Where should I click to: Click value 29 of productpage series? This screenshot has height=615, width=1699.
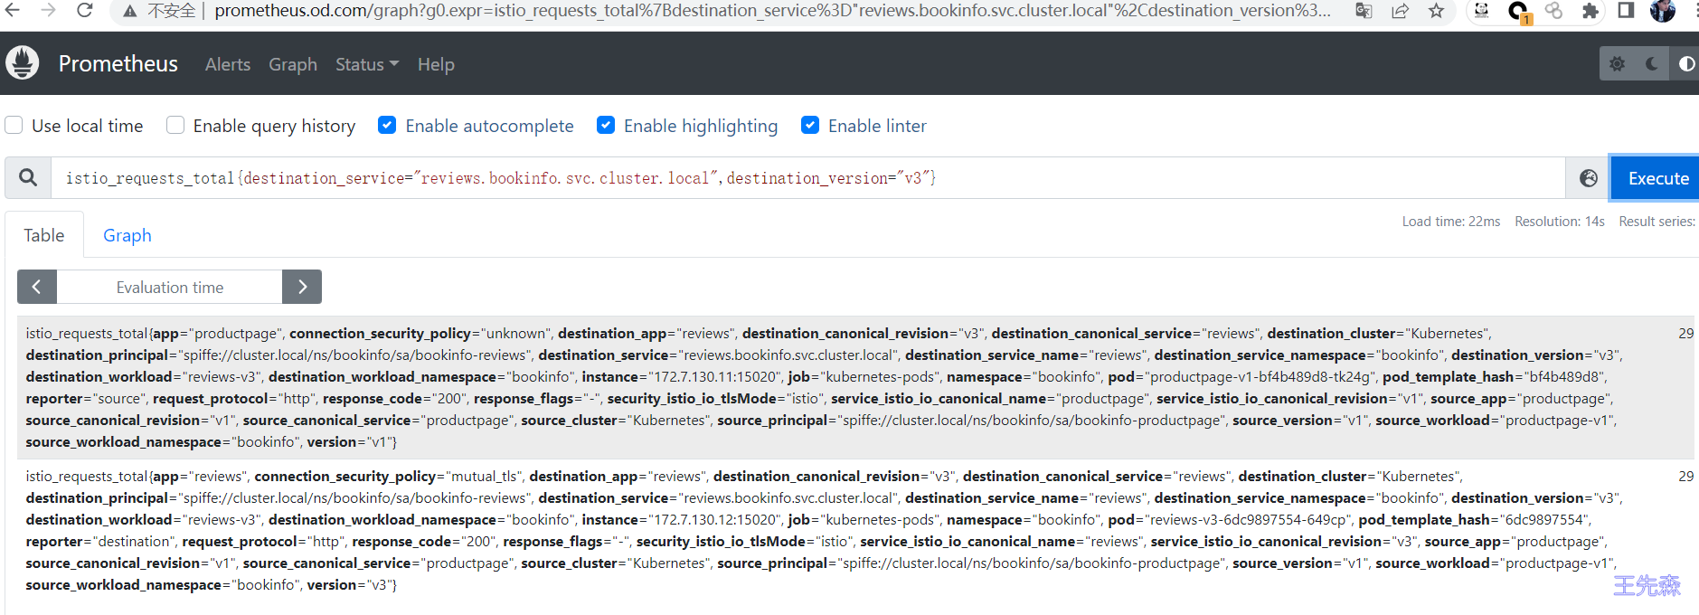point(1685,333)
